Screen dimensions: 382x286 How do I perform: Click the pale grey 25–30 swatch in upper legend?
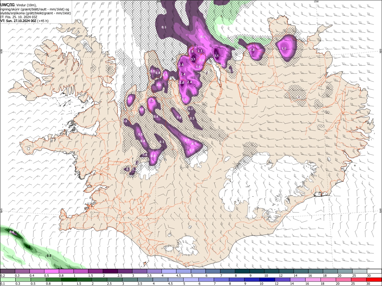coord(360,271)
